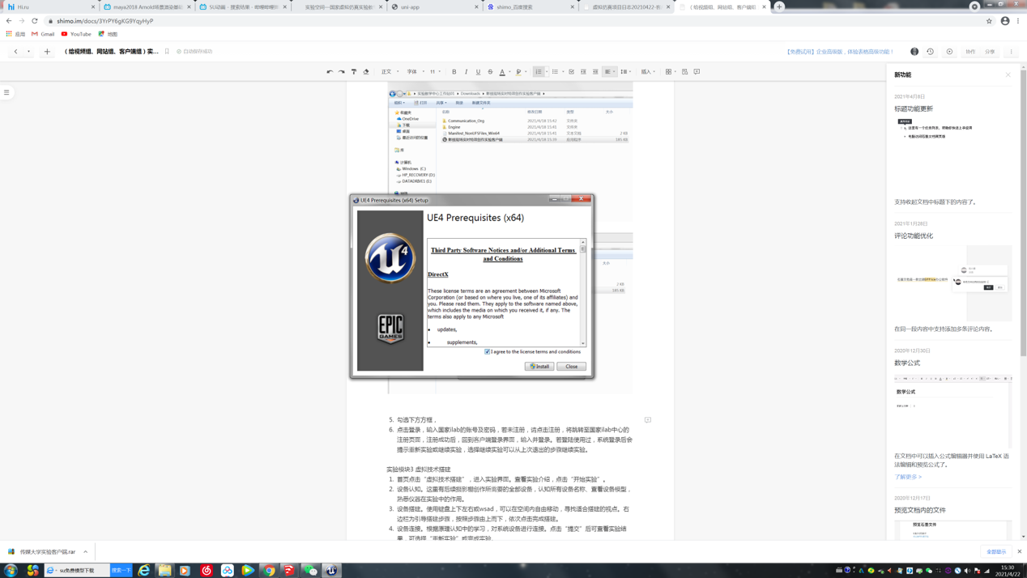Viewport: 1027px width, 578px height.
Task: Bookmark the document with the title's bookmark icon
Action: [168, 52]
